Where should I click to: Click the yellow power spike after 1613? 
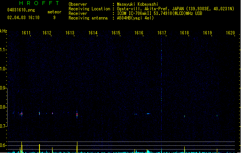pyautogui.click(x=77, y=147)
